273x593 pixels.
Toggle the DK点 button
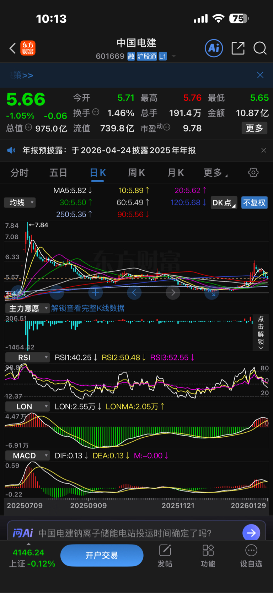pos(224,203)
